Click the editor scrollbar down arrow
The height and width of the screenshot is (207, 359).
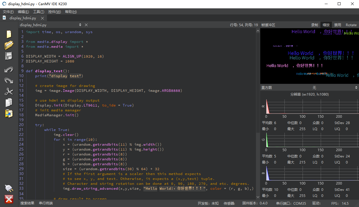coord(258,197)
